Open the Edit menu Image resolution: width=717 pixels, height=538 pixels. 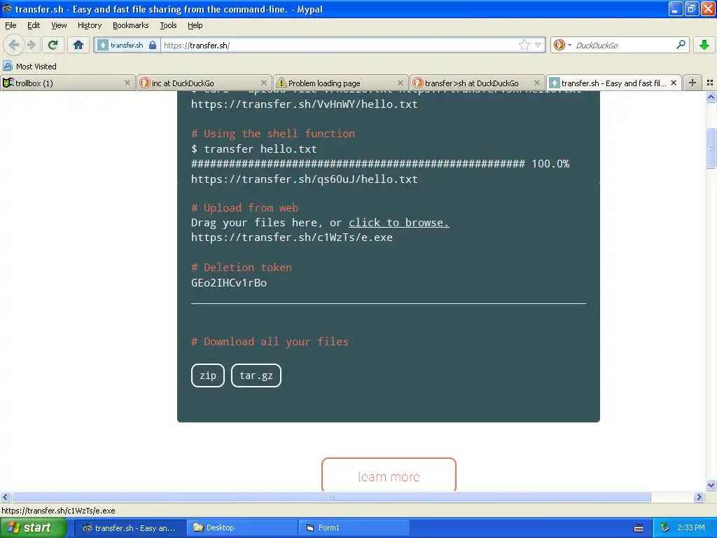[34, 25]
